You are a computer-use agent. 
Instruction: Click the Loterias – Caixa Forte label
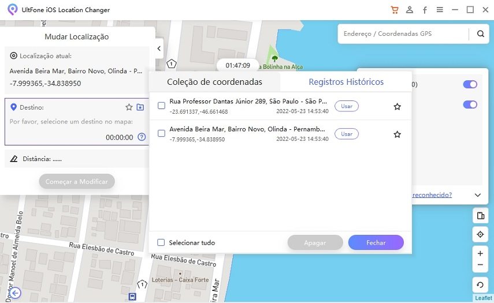[180, 280]
